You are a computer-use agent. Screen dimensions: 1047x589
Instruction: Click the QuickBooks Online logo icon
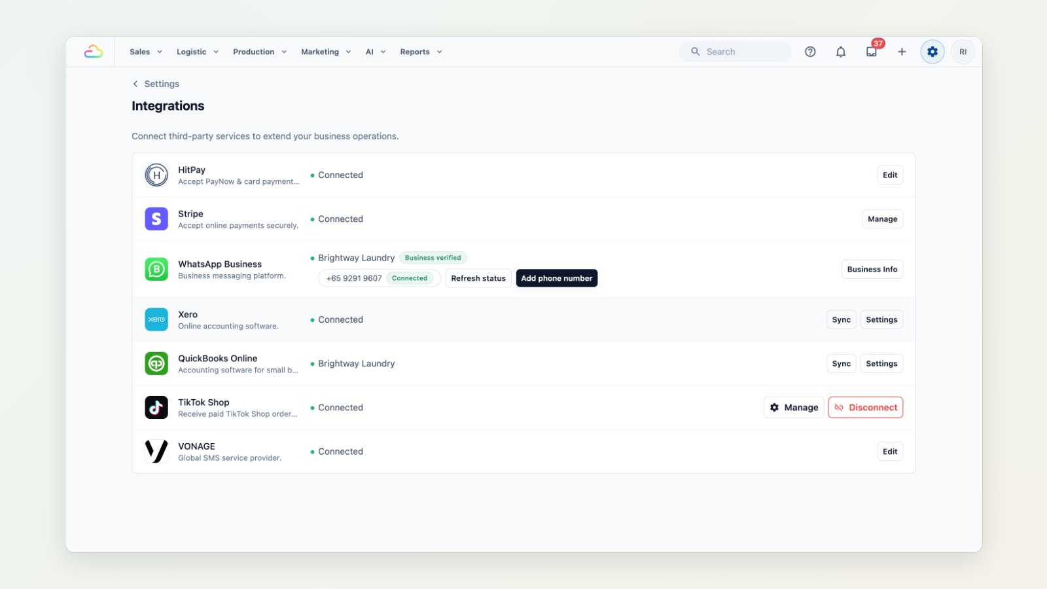pyautogui.click(x=156, y=363)
